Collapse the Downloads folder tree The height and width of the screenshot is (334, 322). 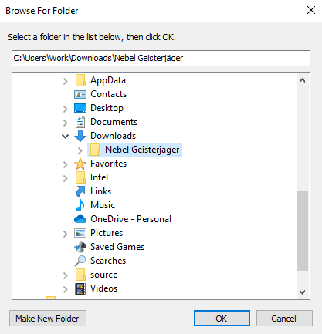point(66,136)
